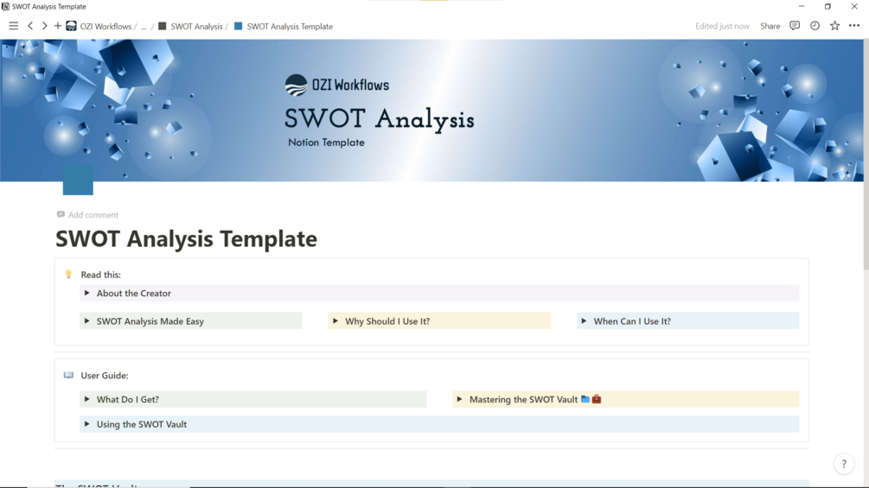Expand the About the Creator toggle
Viewport: 869px width, 488px height.
pos(87,294)
